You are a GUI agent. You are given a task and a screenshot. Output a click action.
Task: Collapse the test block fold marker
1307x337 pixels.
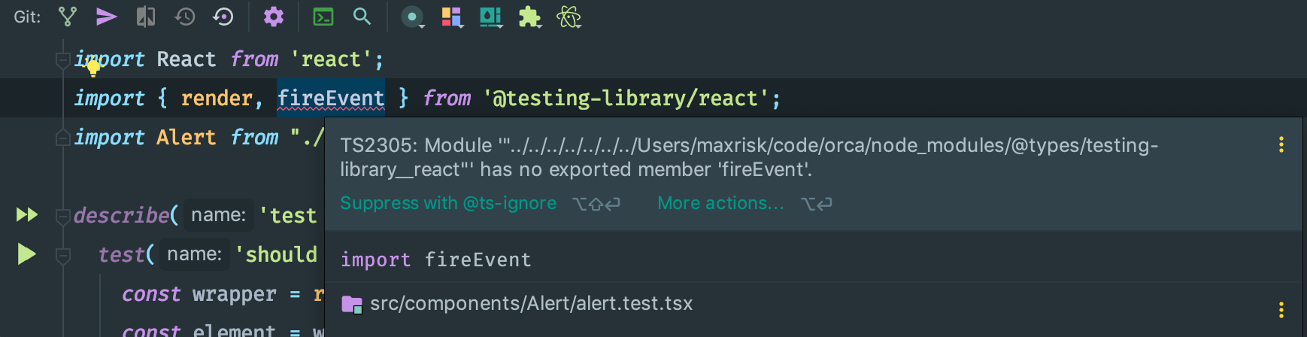63,255
